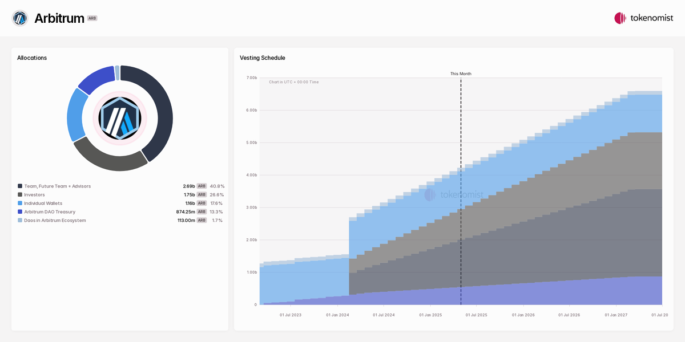Click the Arbitrum page title
Viewport: 685px width, 342px height.
coord(59,18)
